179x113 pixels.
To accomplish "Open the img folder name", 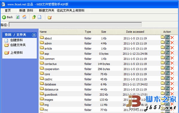I will click(x=46, y=105).
